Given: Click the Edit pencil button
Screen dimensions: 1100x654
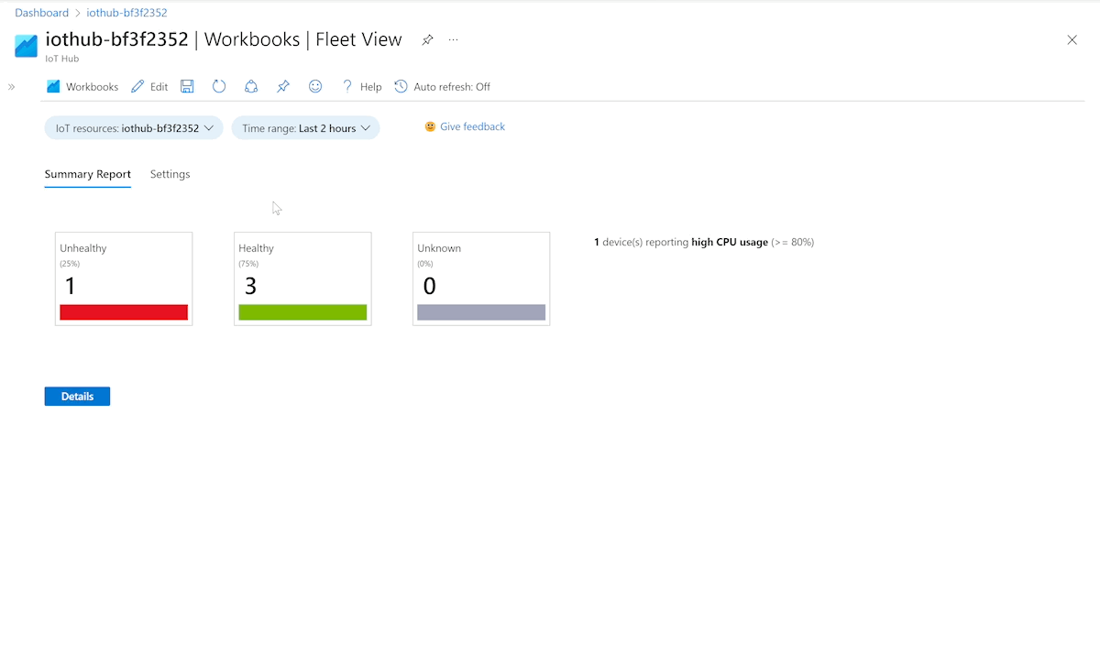Looking at the screenshot, I should click(149, 87).
